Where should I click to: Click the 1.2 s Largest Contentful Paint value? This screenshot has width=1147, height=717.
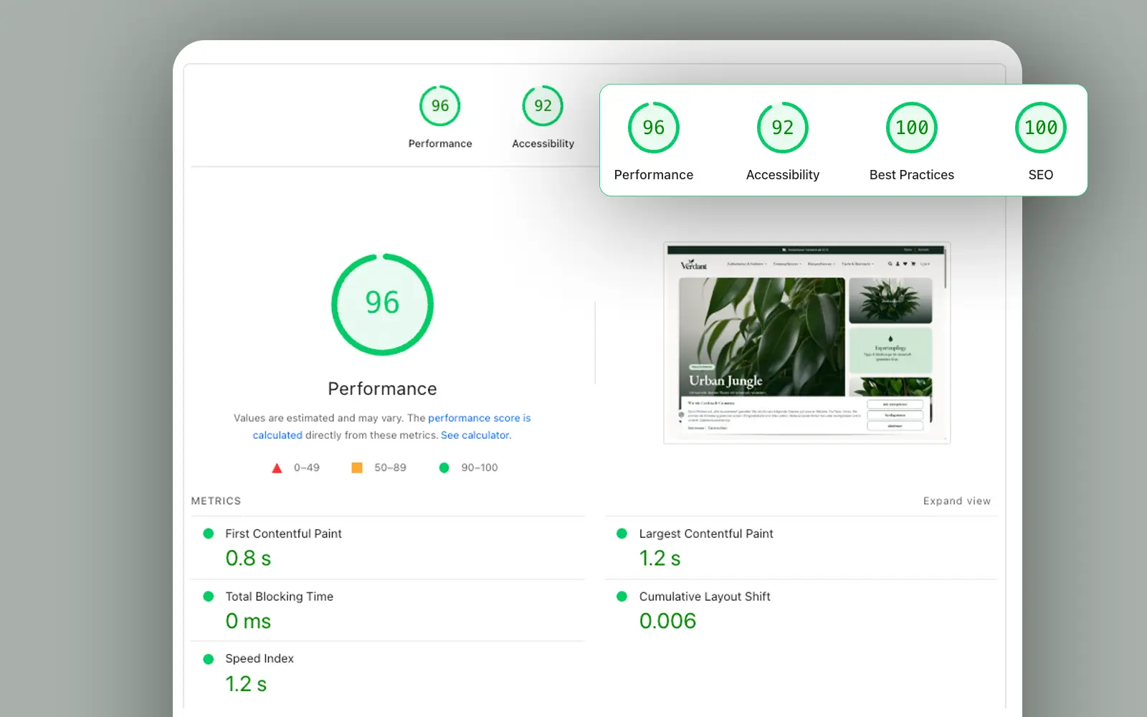tap(660, 559)
